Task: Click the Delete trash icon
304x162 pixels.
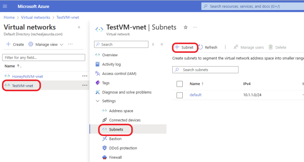Action: pyautogui.click(x=271, y=47)
